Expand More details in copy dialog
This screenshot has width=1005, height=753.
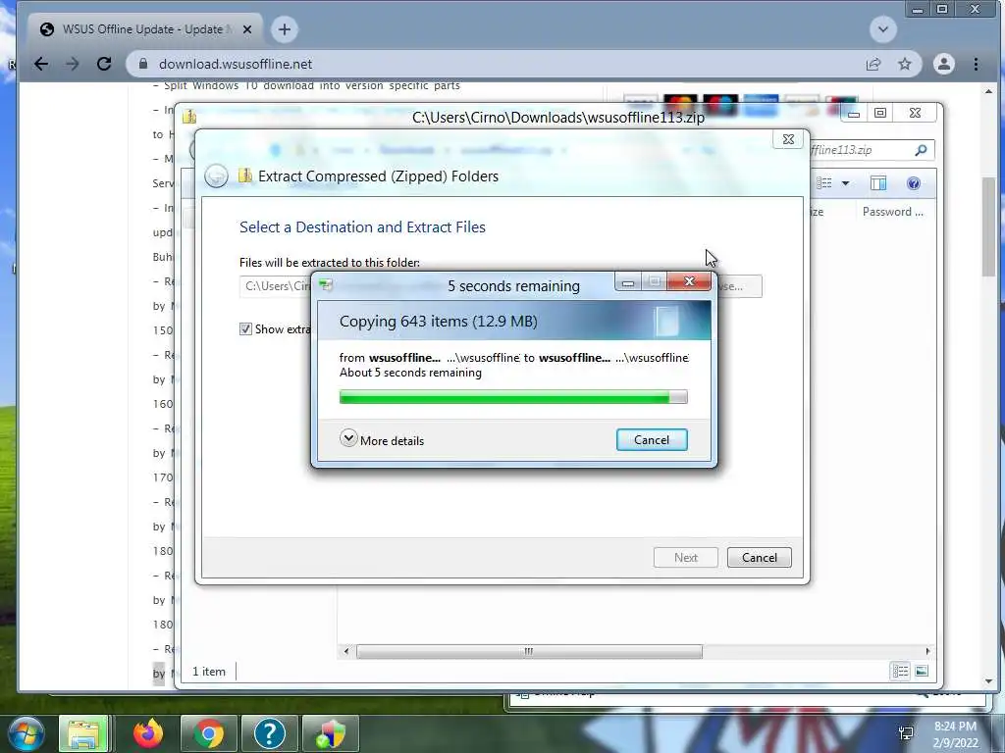382,440
